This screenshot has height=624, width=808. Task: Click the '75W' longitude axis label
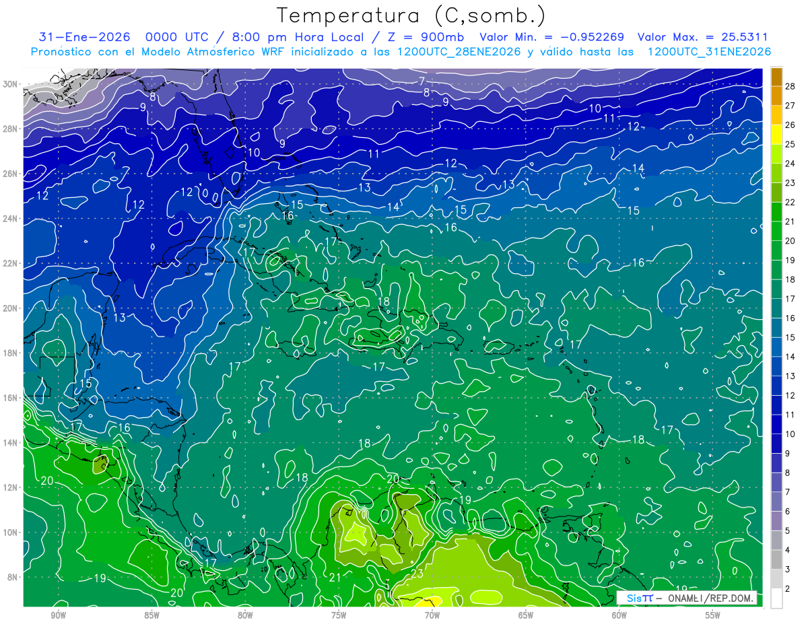339,615
